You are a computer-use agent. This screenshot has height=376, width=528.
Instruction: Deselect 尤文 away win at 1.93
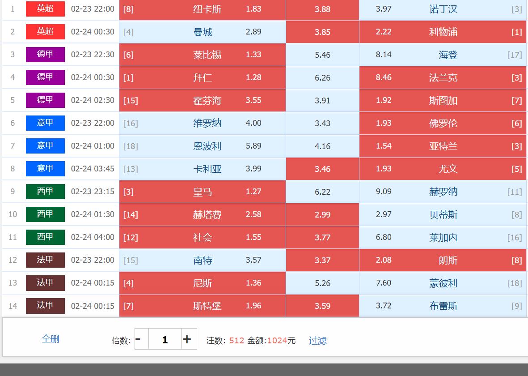coord(443,169)
